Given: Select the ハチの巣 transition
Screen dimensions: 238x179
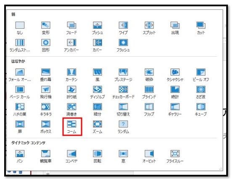Looking at the screenshot, I should pyautogui.click(x=20, y=110).
